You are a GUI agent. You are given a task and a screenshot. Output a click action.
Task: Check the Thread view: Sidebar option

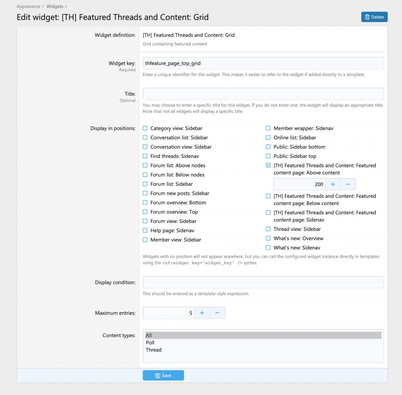pyautogui.click(x=268, y=229)
